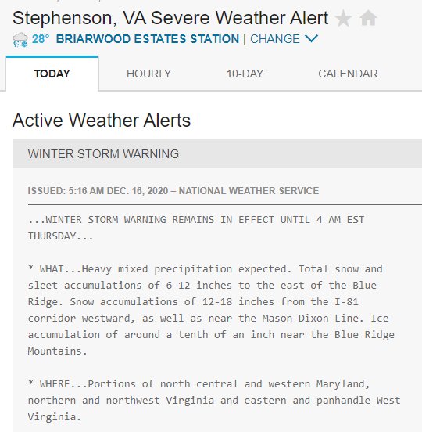
Task: Click the Active Weather Alerts heading
Action: tap(102, 121)
